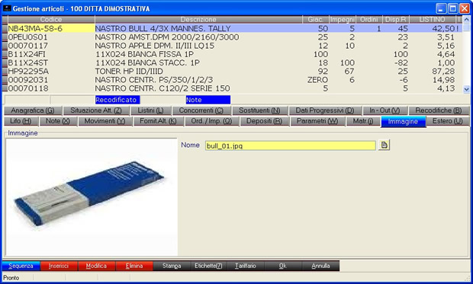
Task: Click the Annulla button
Action: pyautogui.click(x=320, y=266)
